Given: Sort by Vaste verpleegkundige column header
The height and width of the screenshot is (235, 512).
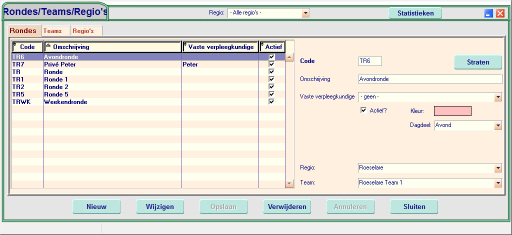Looking at the screenshot, I should click(x=220, y=47).
